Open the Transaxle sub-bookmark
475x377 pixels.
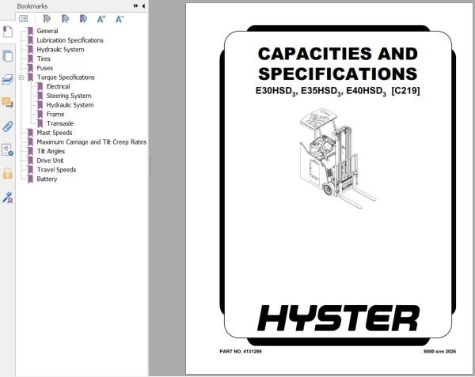tap(60, 123)
